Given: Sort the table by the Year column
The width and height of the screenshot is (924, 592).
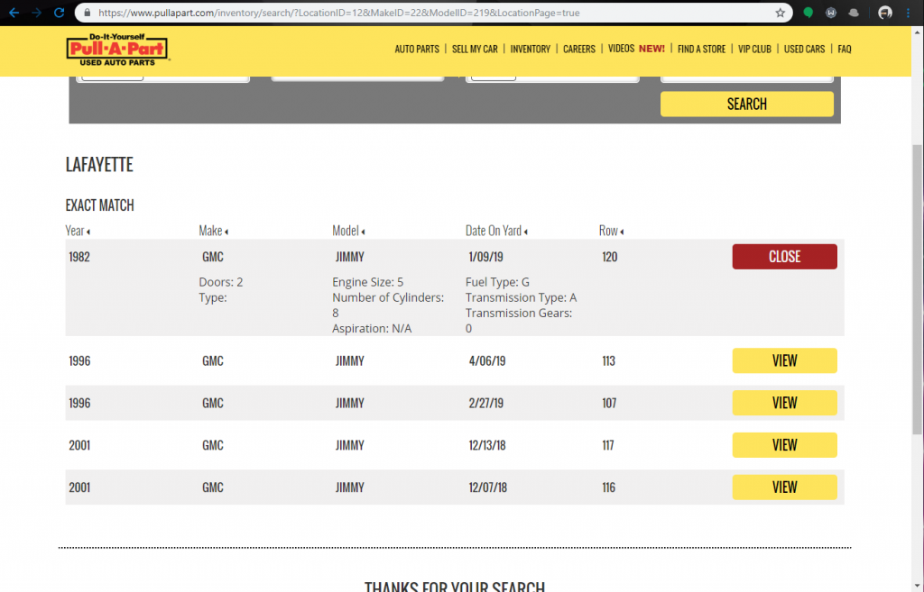Looking at the screenshot, I should pyautogui.click(x=78, y=231).
